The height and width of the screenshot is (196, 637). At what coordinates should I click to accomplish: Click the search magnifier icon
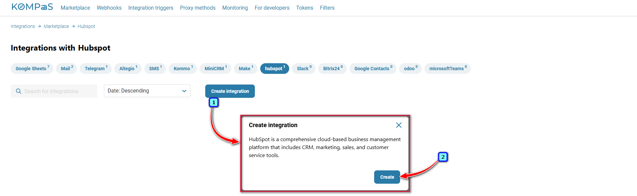(x=19, y=91)
